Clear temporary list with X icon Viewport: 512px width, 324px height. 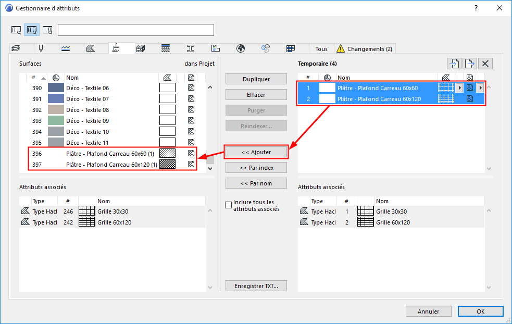tap(485, 64)
